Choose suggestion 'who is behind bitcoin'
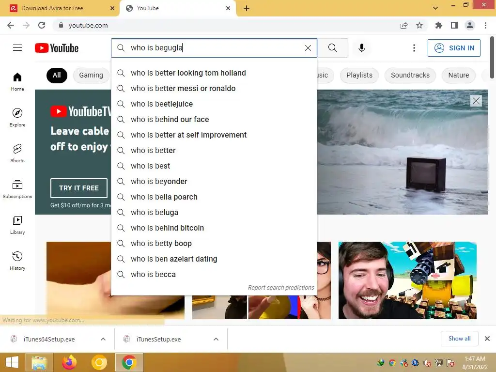The image size is (496, 372). click(214, 228)
